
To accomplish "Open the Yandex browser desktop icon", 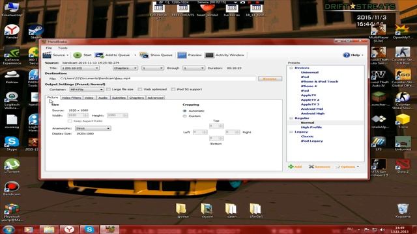I will coord(12,32).
